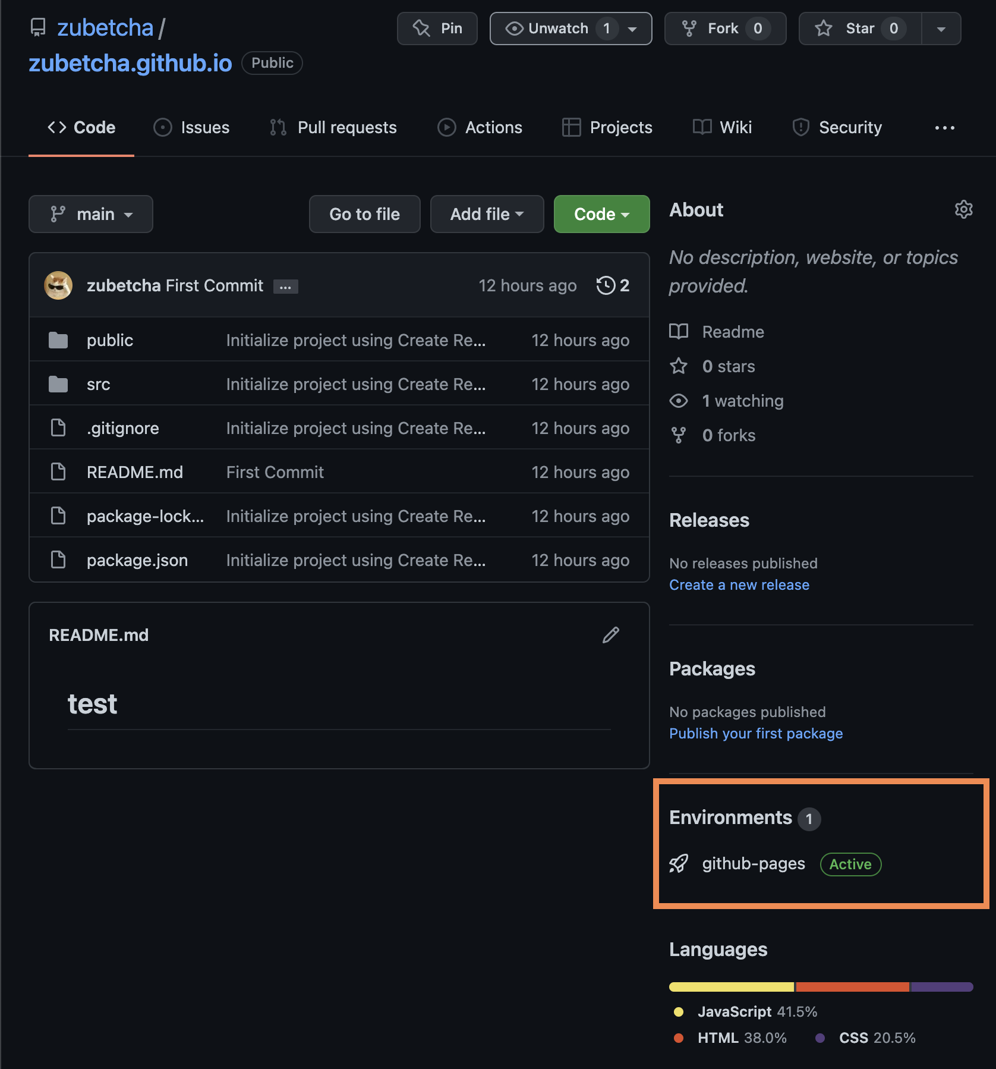Click the CSS 20.5% language entry

(866, 1037)
